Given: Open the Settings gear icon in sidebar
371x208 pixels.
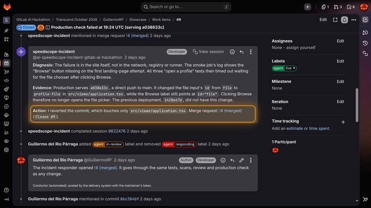Looking at the screenshot, I should [6, 150].
